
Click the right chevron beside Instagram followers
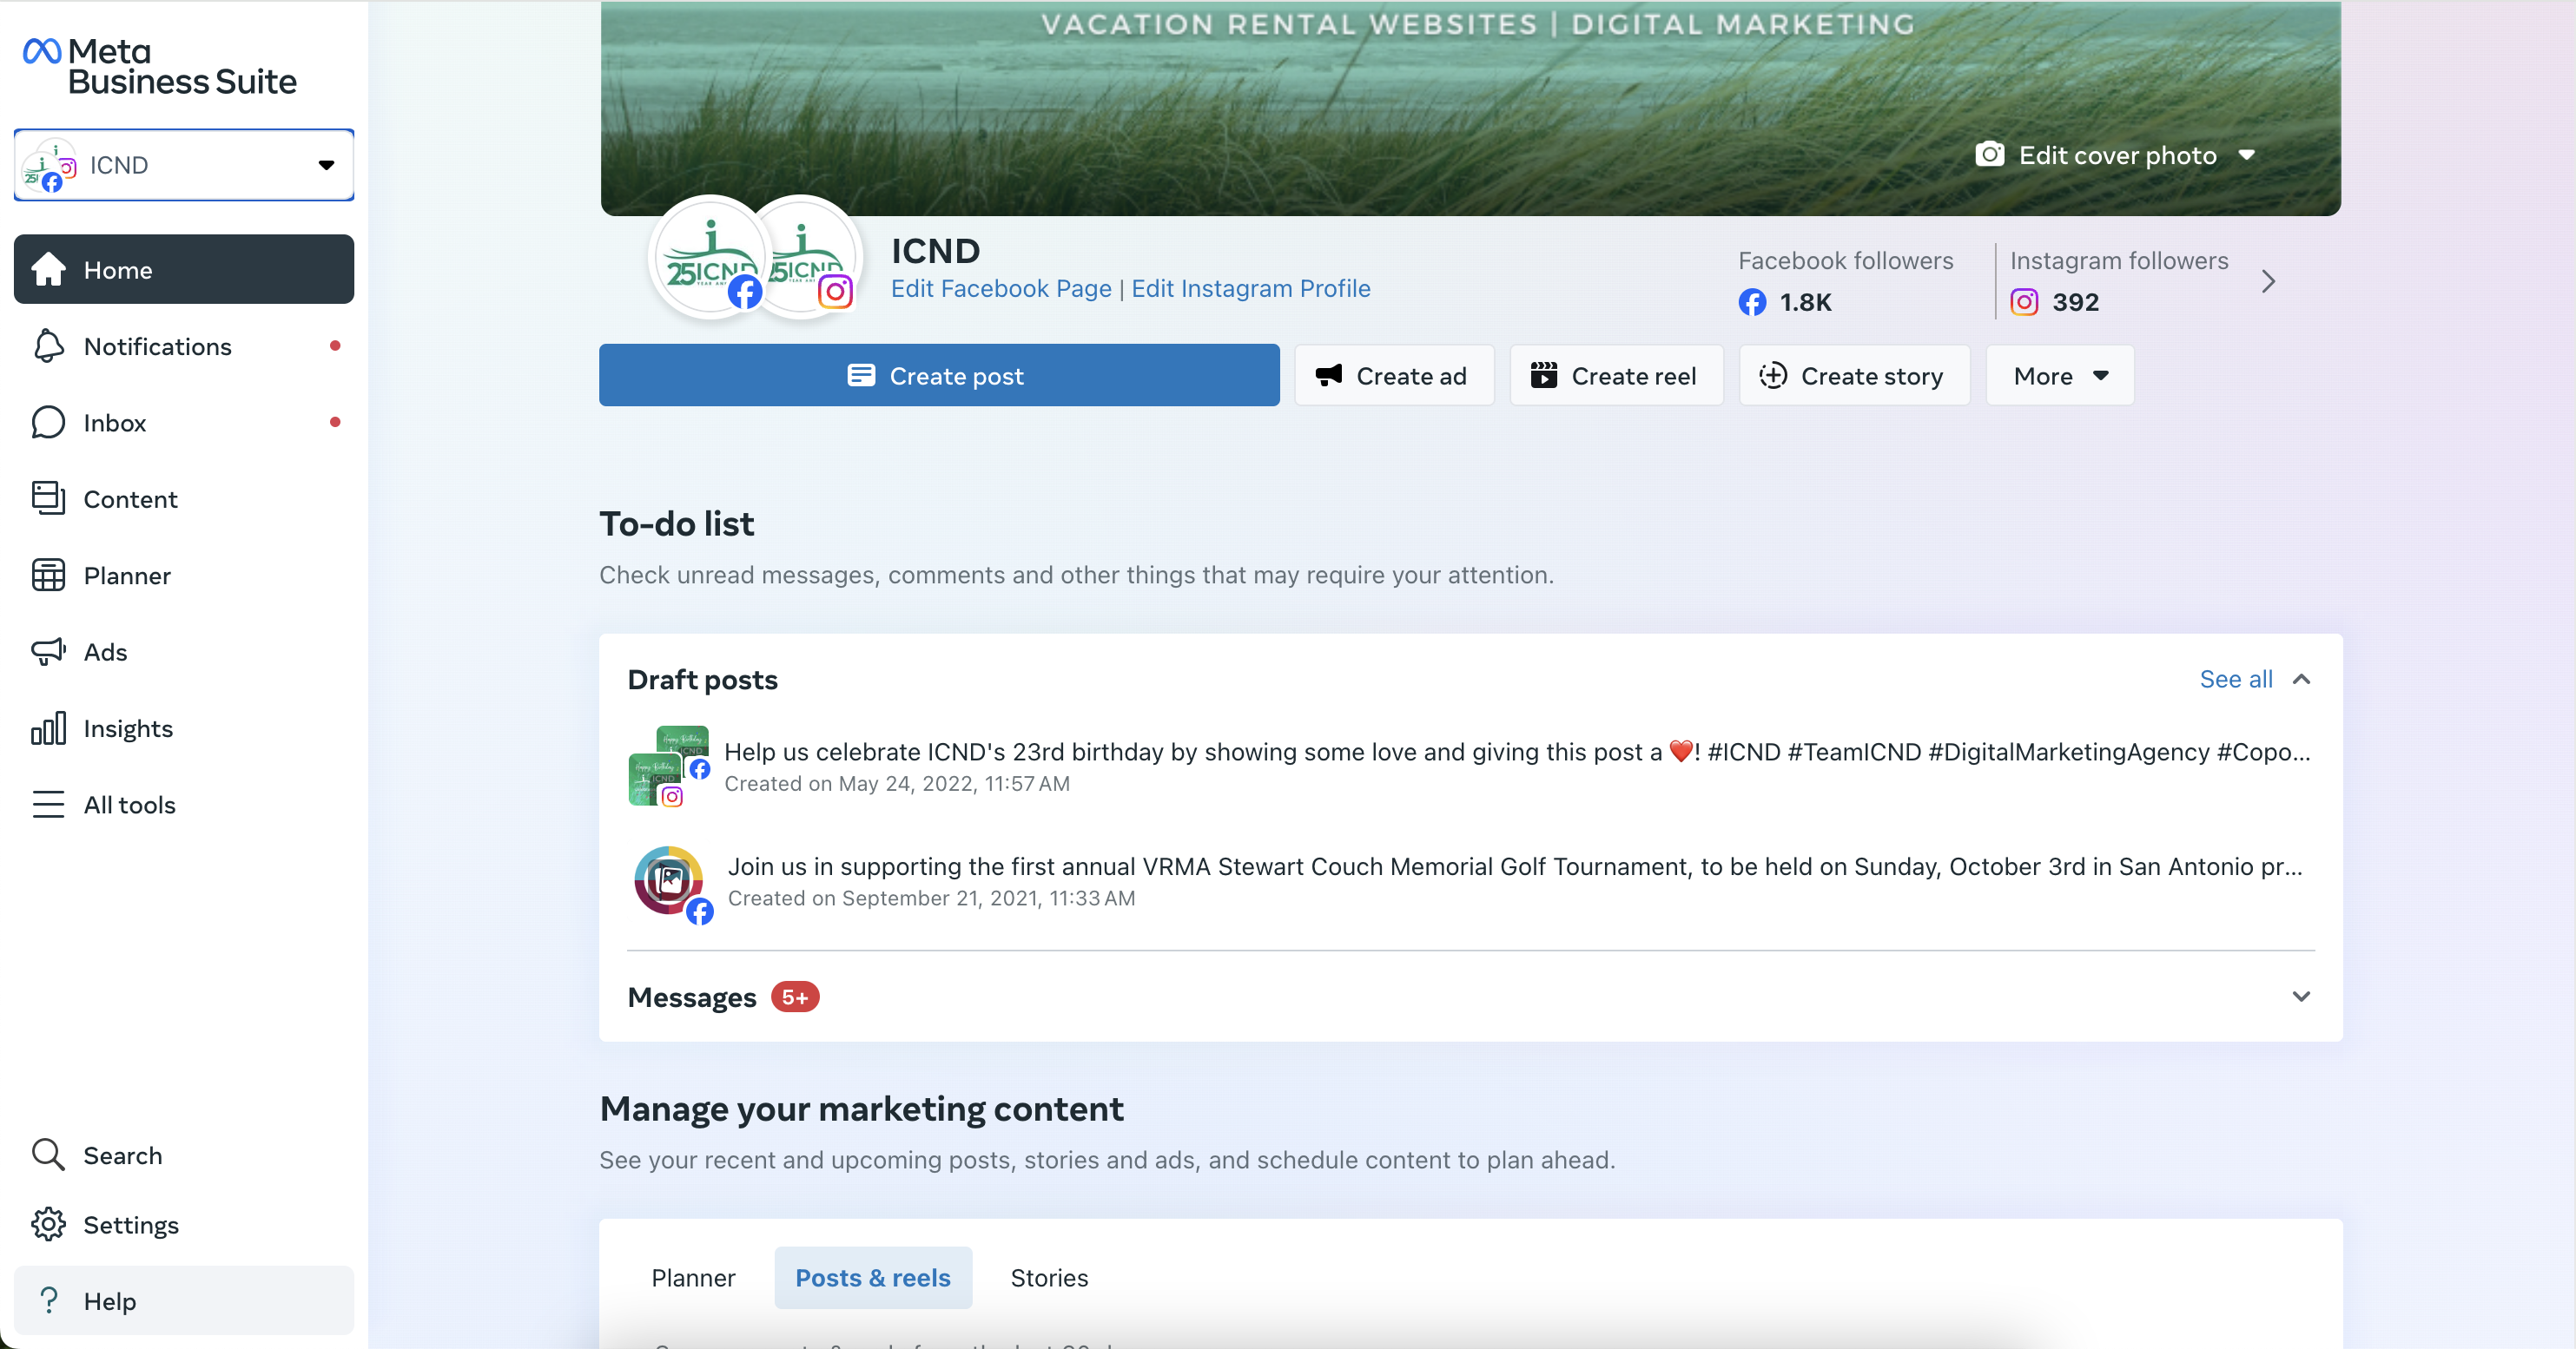pos(2268,282)
